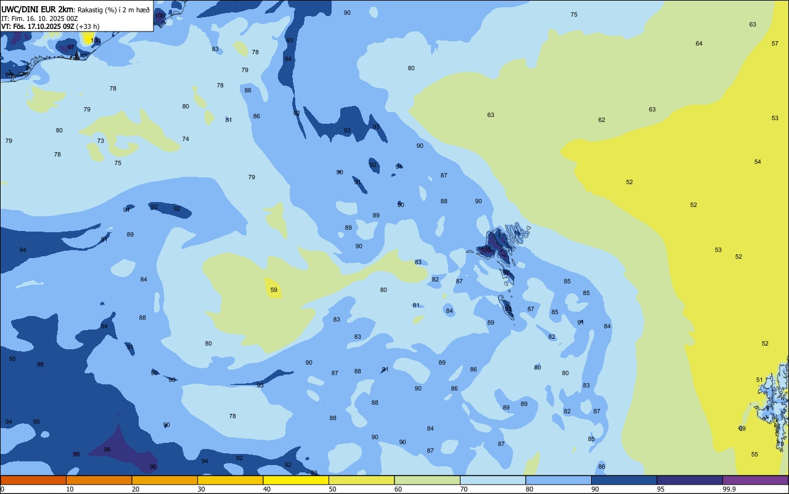Click the 40–50 bright yellow legend segment

coord(296,480)
